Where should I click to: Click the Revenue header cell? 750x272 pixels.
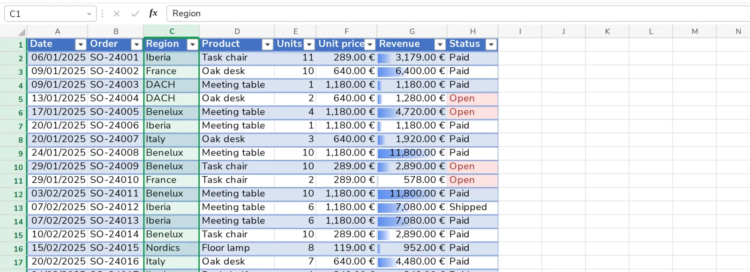pos(412,44)
